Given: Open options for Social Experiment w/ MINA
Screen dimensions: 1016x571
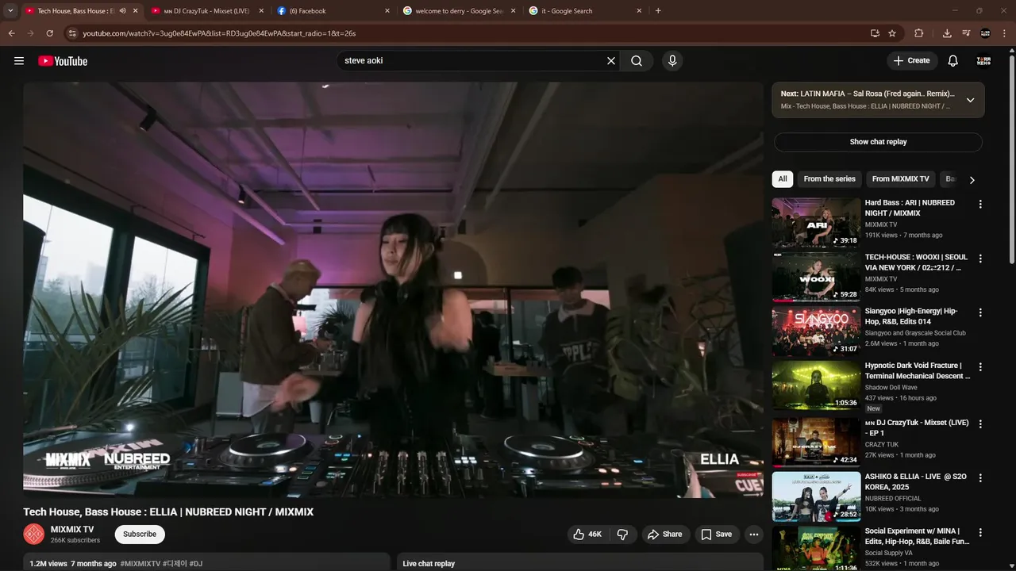Looking at the screenshot, I should 980,533.
